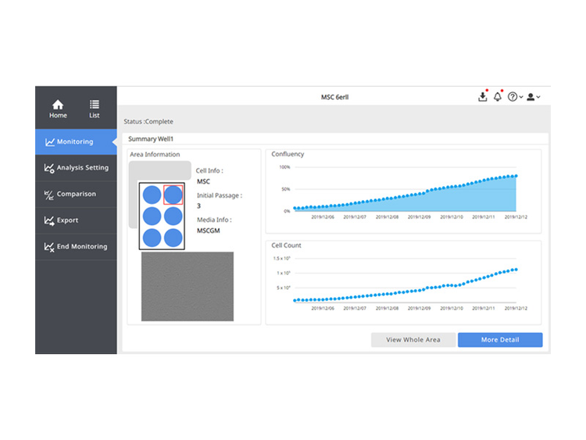Click the Comparison chart icon
This screenshot has width=586, height=440.
(49, 195)
